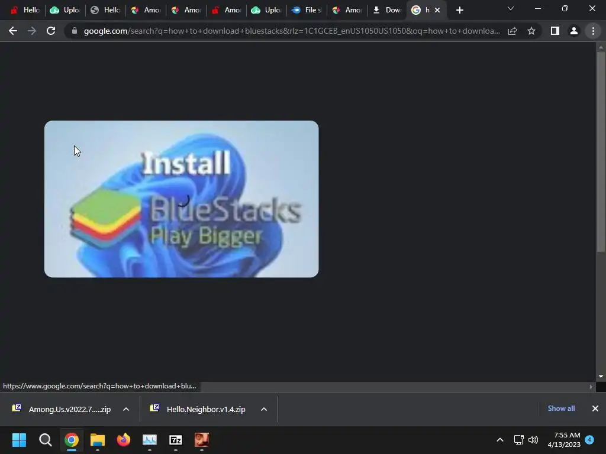Switch to the File sharing tab
This screenshot has width=606, height=454.
coord(307,11)
